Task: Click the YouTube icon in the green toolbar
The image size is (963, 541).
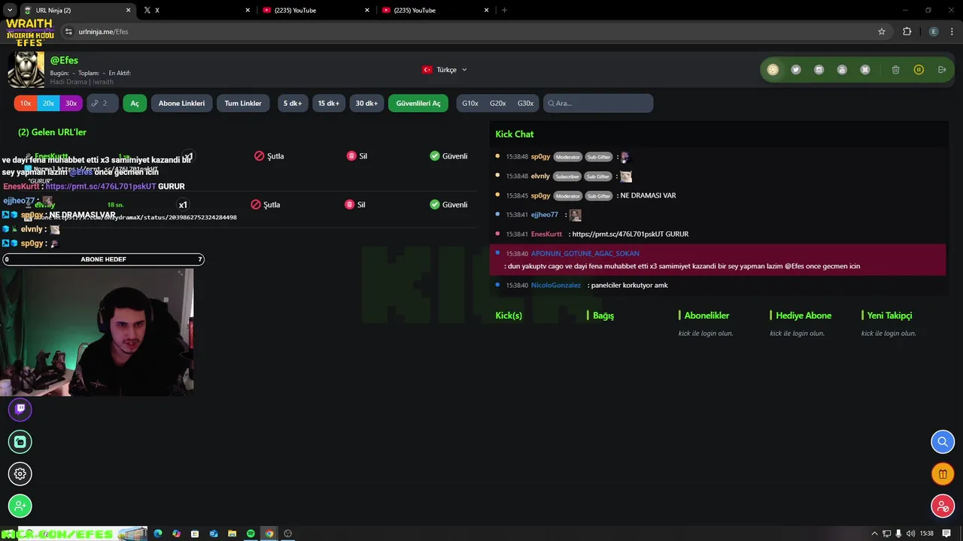Action: pyautogui.click(x=842, y=70)
